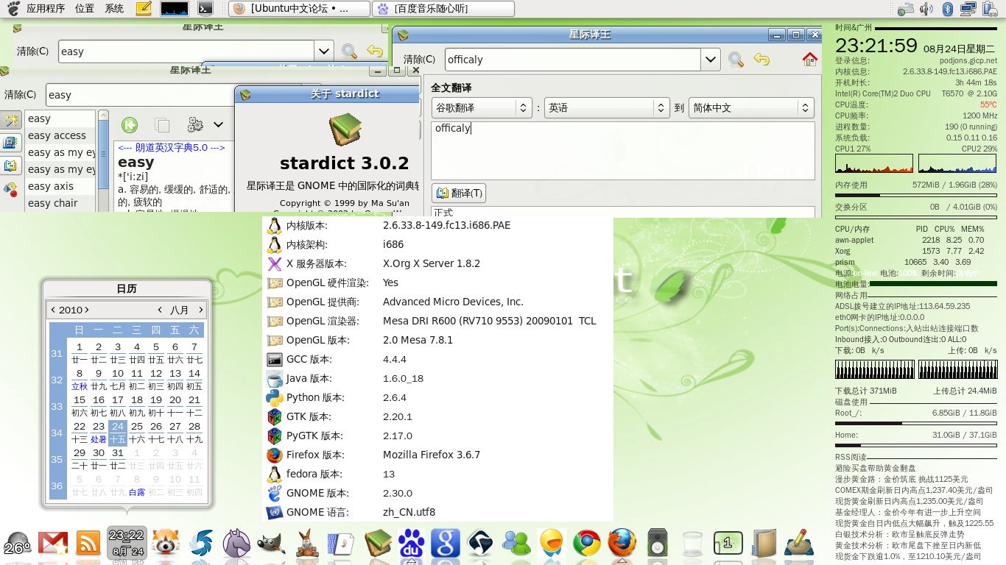Open the 应用程序 menu
Viewport: 1006px width, 565px height.
click(x=46, y=9)
